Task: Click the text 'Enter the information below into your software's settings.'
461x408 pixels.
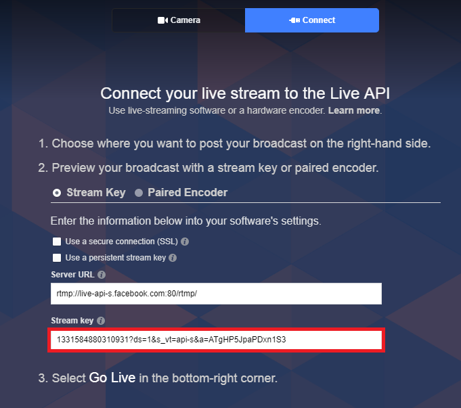Action: point(185,221)
